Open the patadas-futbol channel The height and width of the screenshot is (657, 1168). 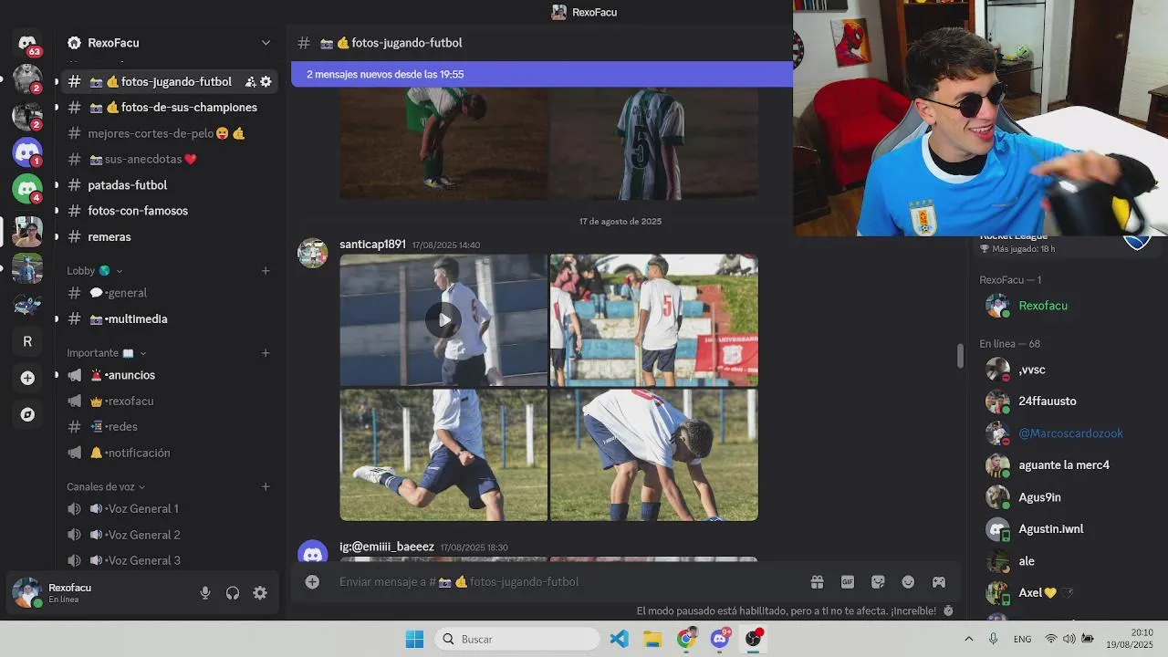170,184
